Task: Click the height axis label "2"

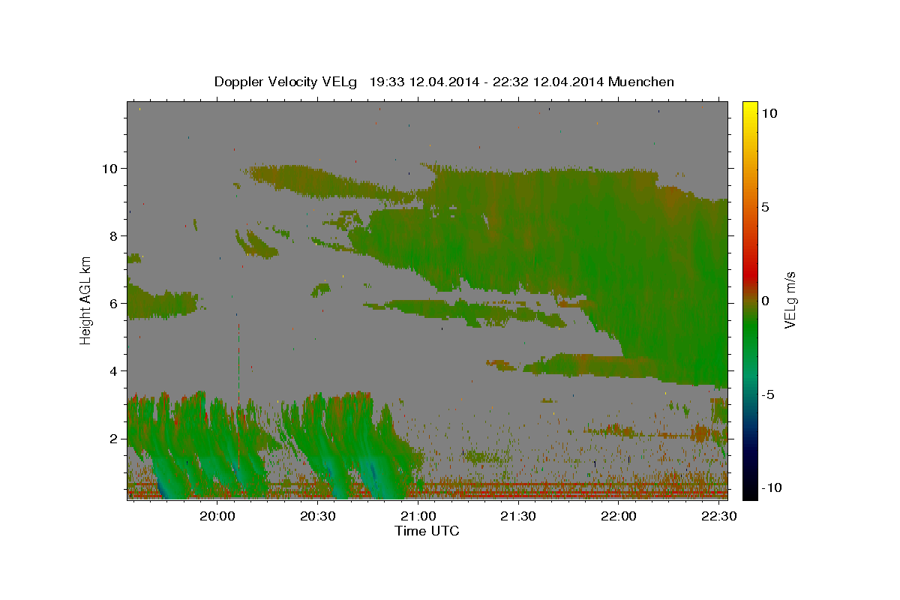Action: click(x=112, y=438)
